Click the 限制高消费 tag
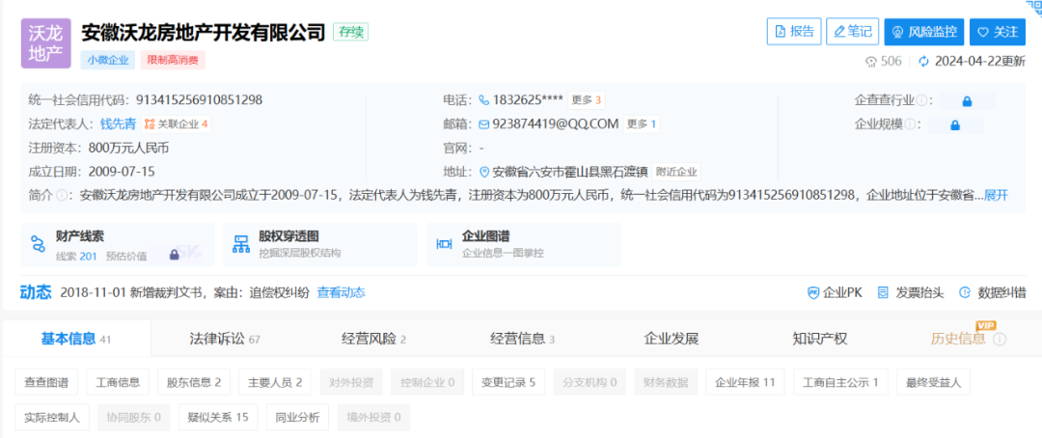This screenshot has width=1042, height=438. click(172, 61)
